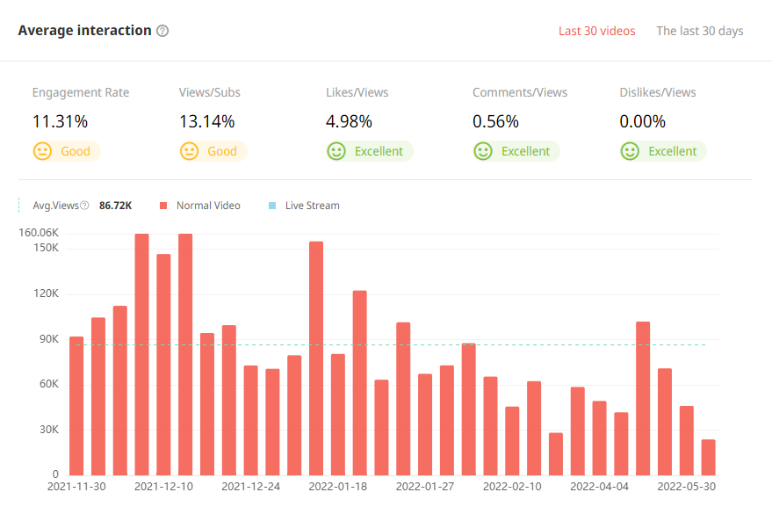Select the bar above 2021-11-30
Screen dimensions: 772x514
(x=76, y=404)
